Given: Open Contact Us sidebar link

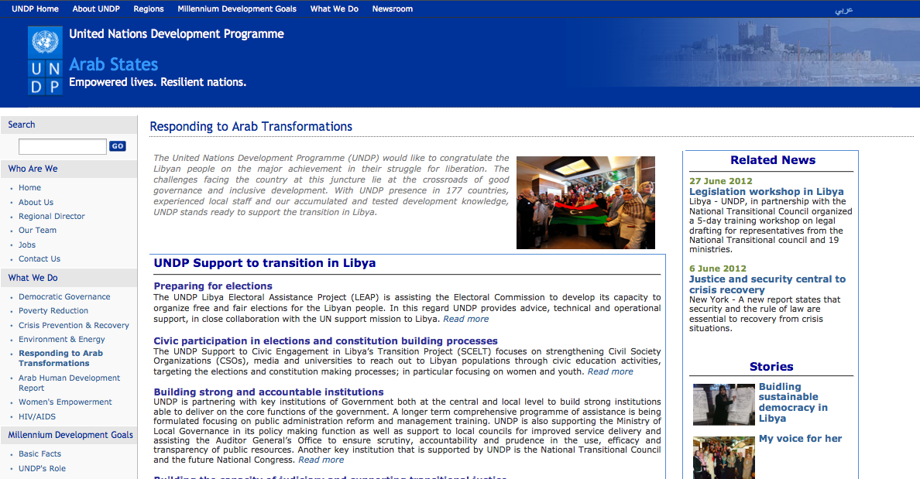Looking at the screenshot, I should (x=39, y=258).
